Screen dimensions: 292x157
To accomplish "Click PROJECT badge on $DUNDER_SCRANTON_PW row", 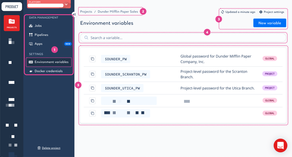I will coord(270,74).
